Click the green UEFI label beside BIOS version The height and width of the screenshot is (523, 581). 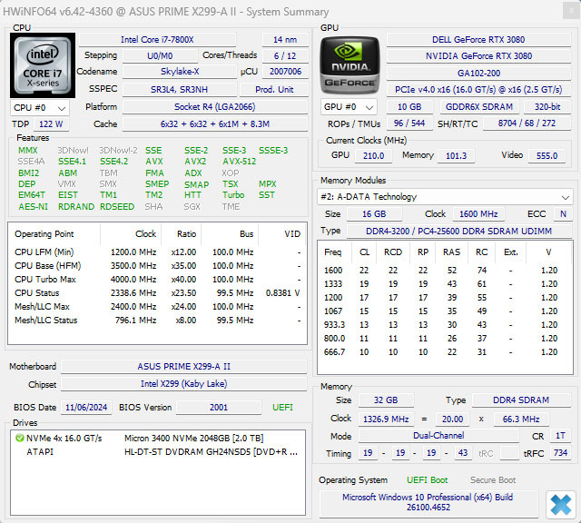[x=282, y=408]
